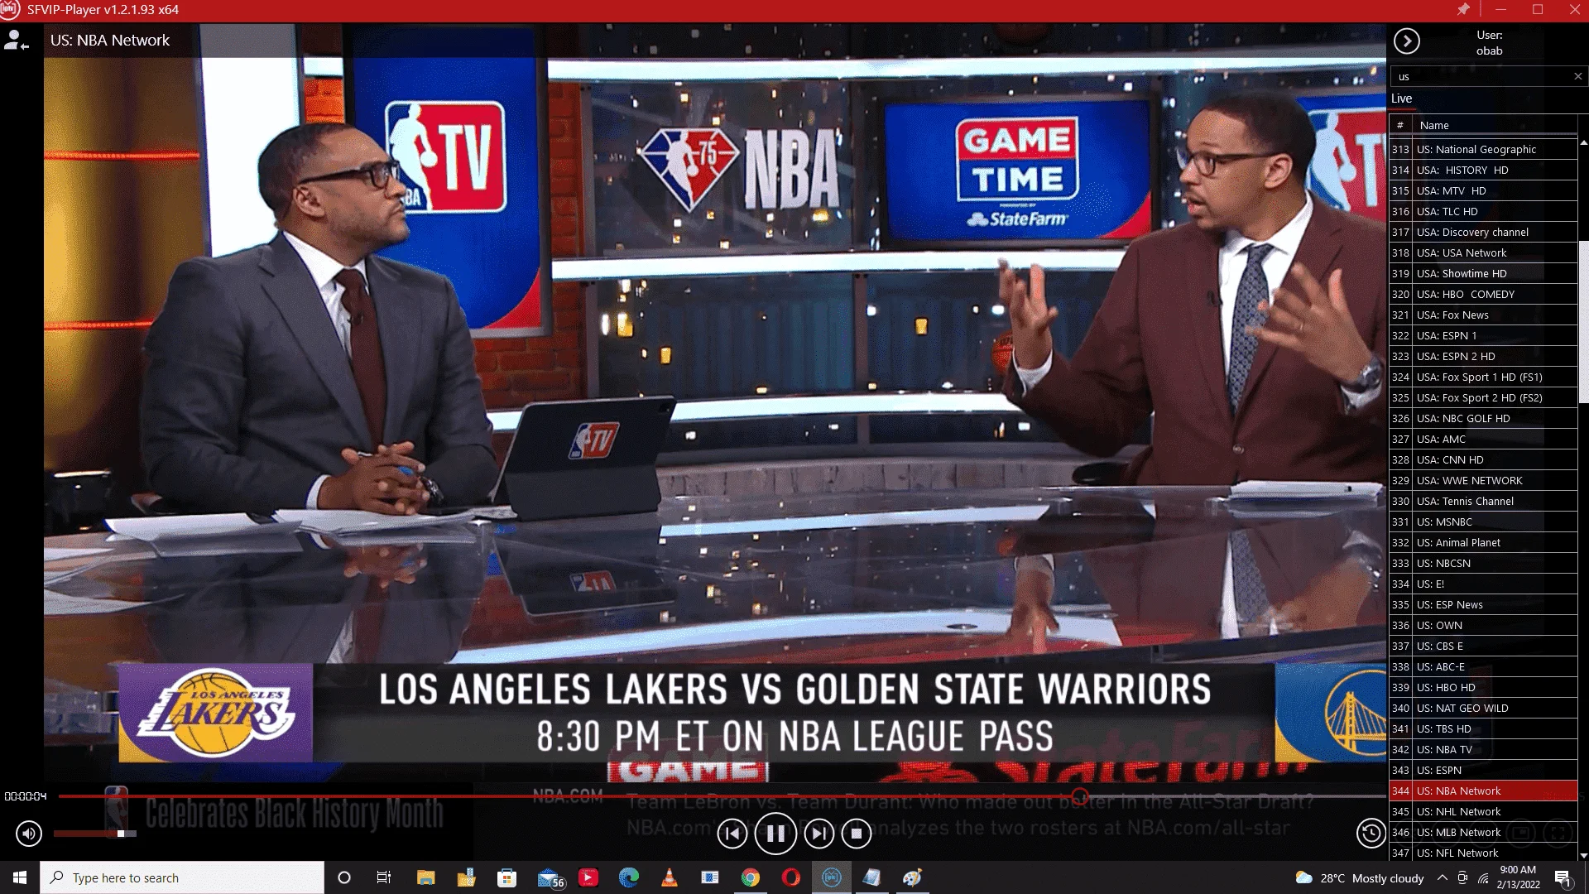Select USA: HBO COMEDY channel
The image size is (1589, 894).
click(x=1483, y=294)
